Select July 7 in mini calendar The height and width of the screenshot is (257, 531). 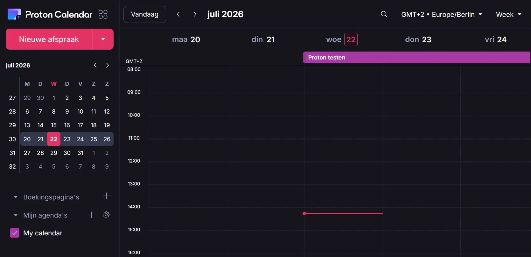point(40,112)
